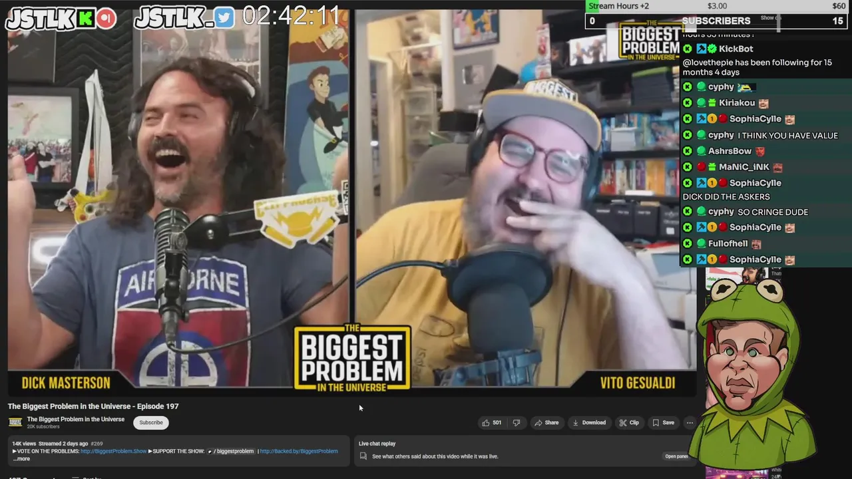Click the dislike thumbs-down icon
The height and width of the screenshot is (479, 852).
coord(516,422)
